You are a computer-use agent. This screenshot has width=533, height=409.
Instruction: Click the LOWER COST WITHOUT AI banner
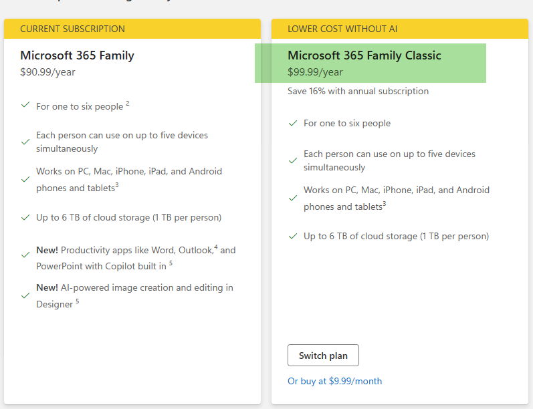coord(400,29)
